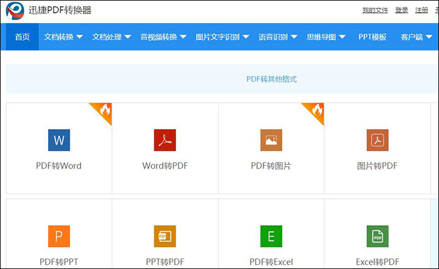Expand the 文档转换 dropdown arrow
439x269 pixels.
(79, 37)
